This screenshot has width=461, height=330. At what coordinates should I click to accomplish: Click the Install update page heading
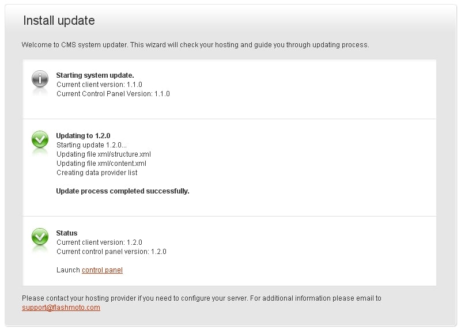59,21
